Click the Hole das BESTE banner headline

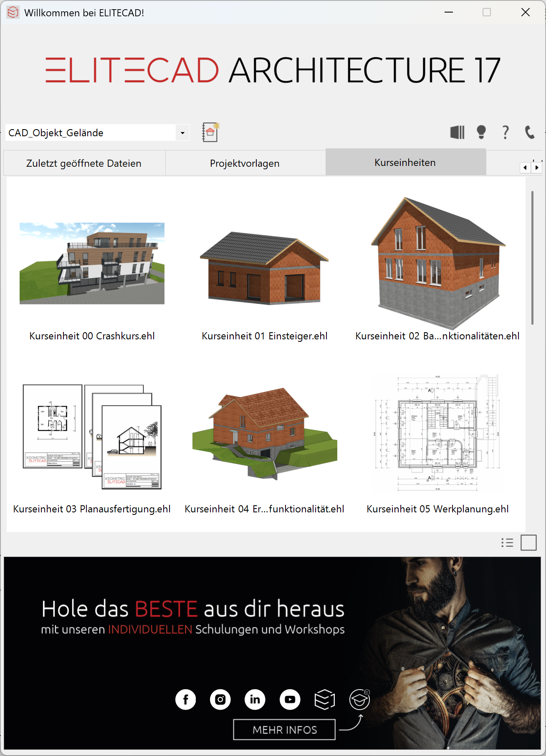point(193,609)
